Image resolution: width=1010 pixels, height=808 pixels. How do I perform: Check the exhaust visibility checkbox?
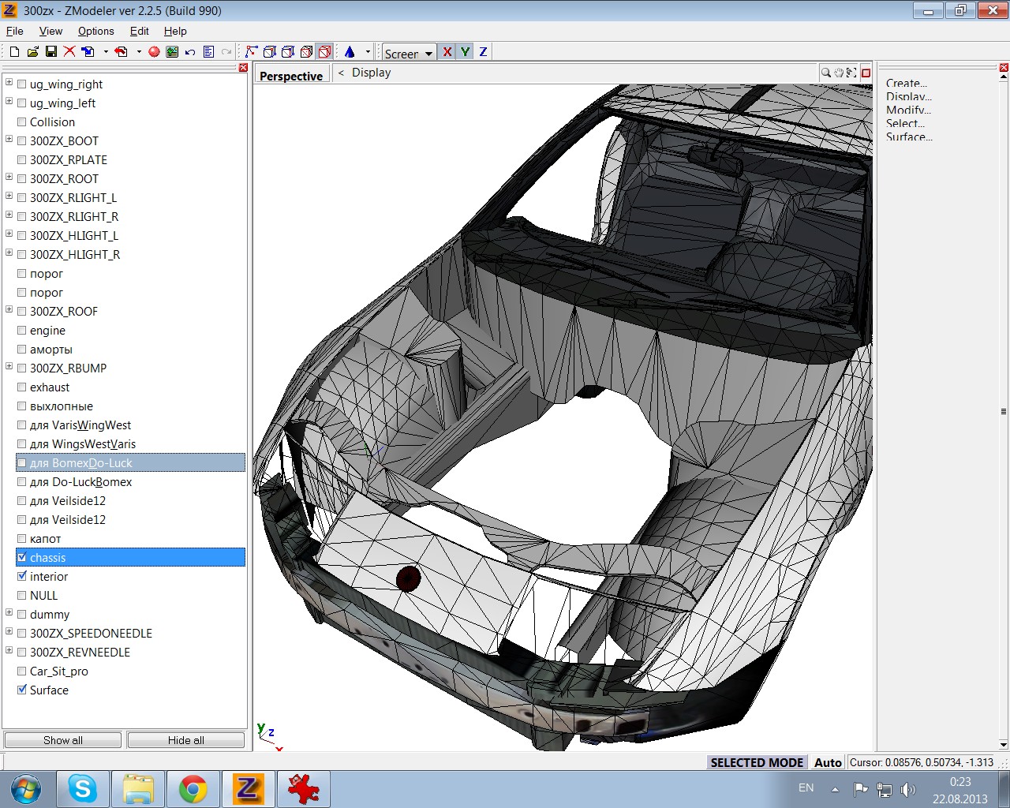pyautogui.click(x=22, y=387)
